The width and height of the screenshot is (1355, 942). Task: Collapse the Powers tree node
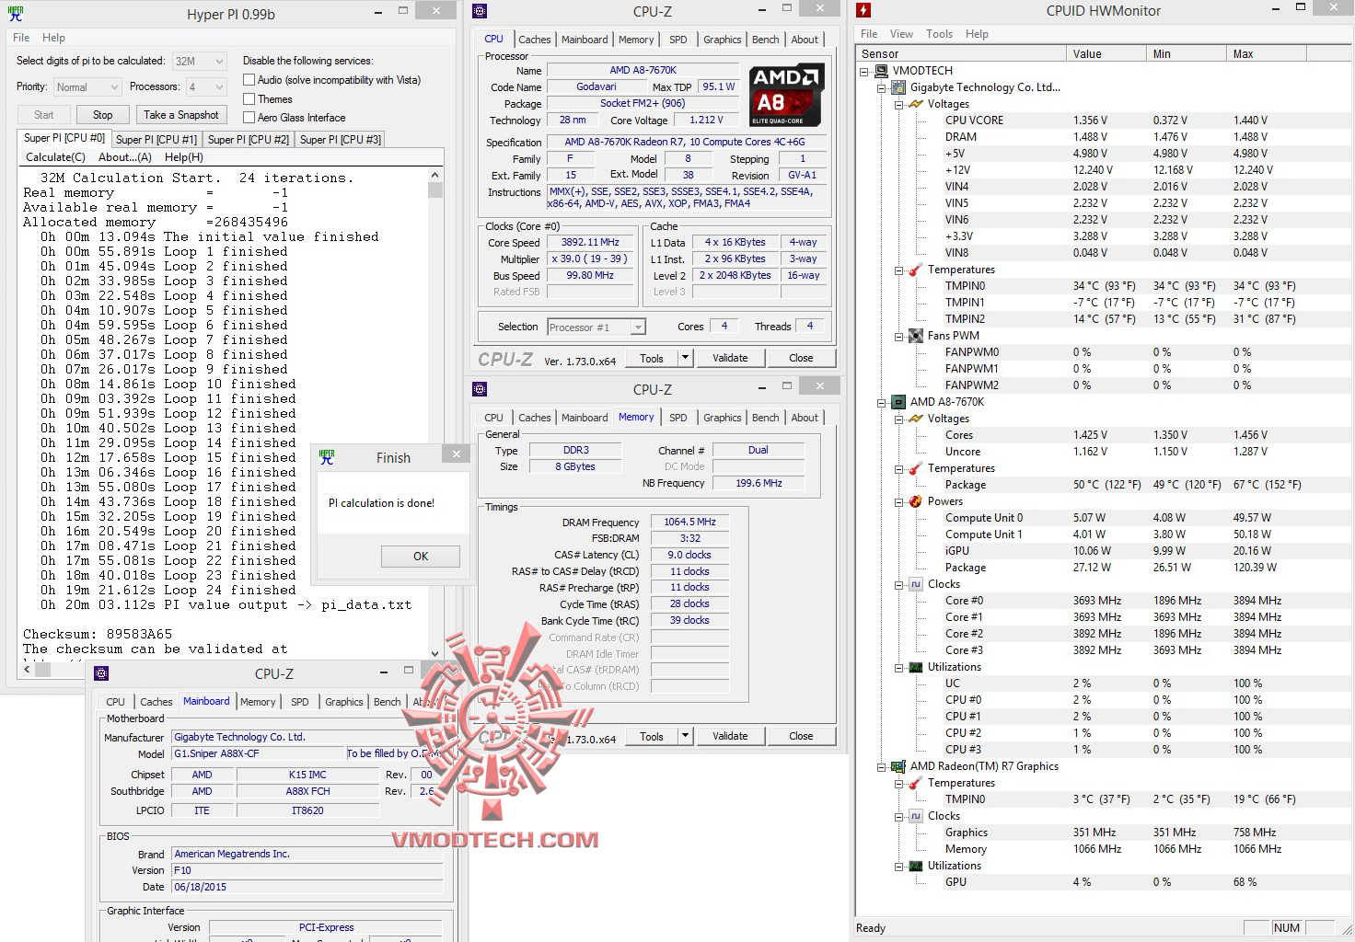click(898, 501)
